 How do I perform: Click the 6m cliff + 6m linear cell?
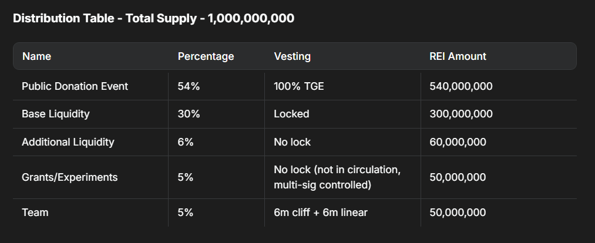pyautogui.click(x=320, y=212)
